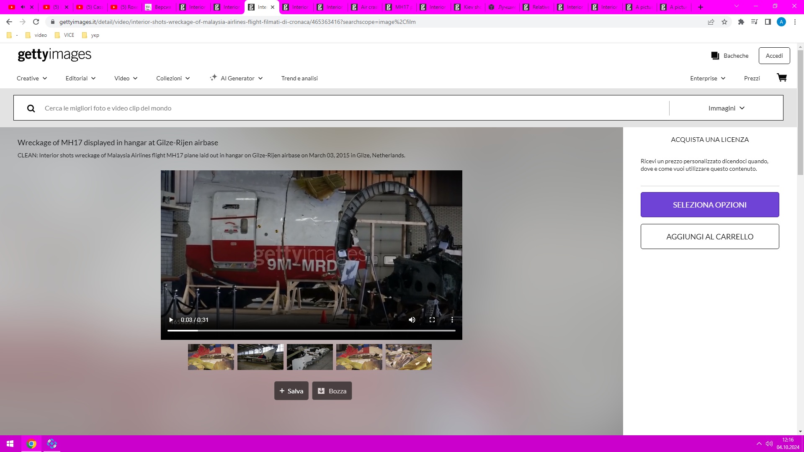
Task: Click the gettyimages logo
Action: [54, 55]
